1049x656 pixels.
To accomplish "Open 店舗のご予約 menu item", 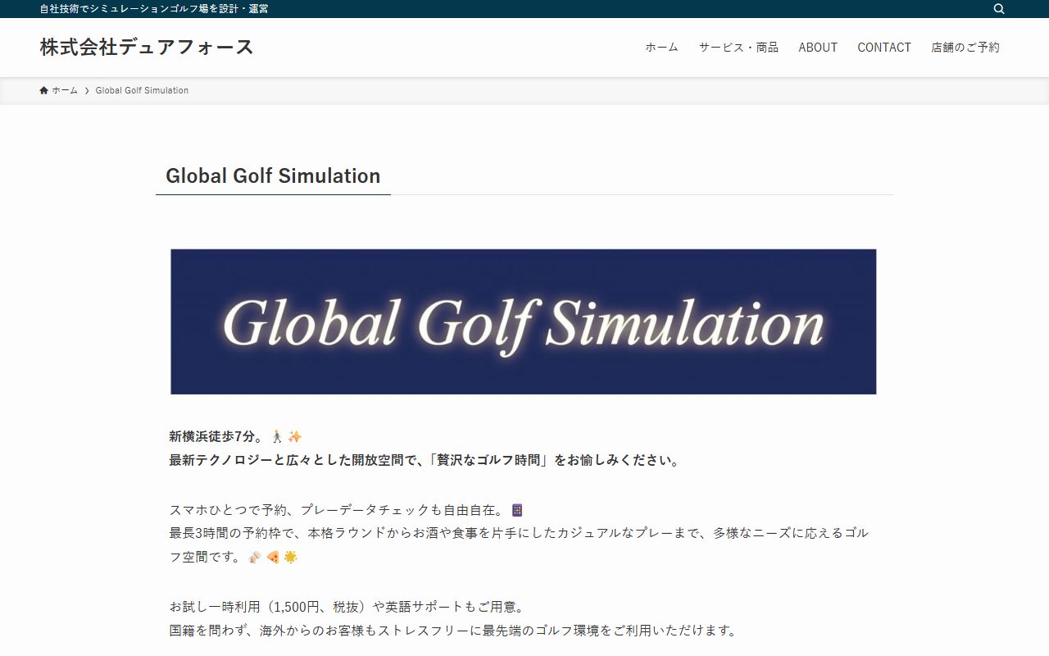I will point(965,48).
